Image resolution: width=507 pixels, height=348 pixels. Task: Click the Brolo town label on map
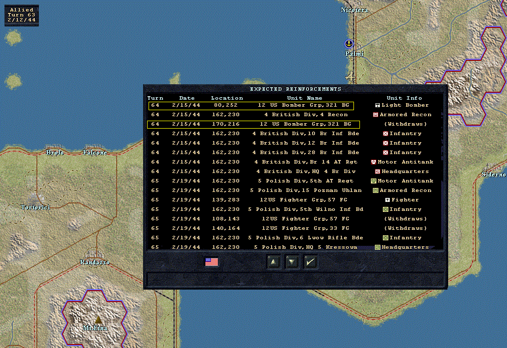[55, 153]
